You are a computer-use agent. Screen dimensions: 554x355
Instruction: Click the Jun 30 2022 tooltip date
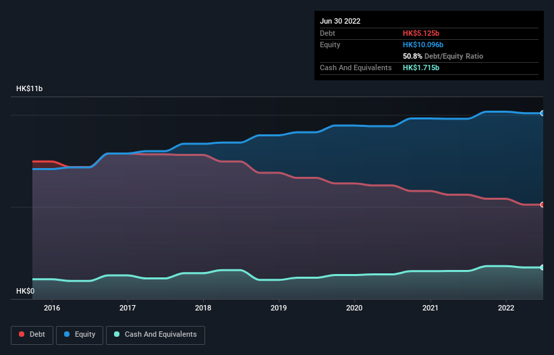coord(340,21)
